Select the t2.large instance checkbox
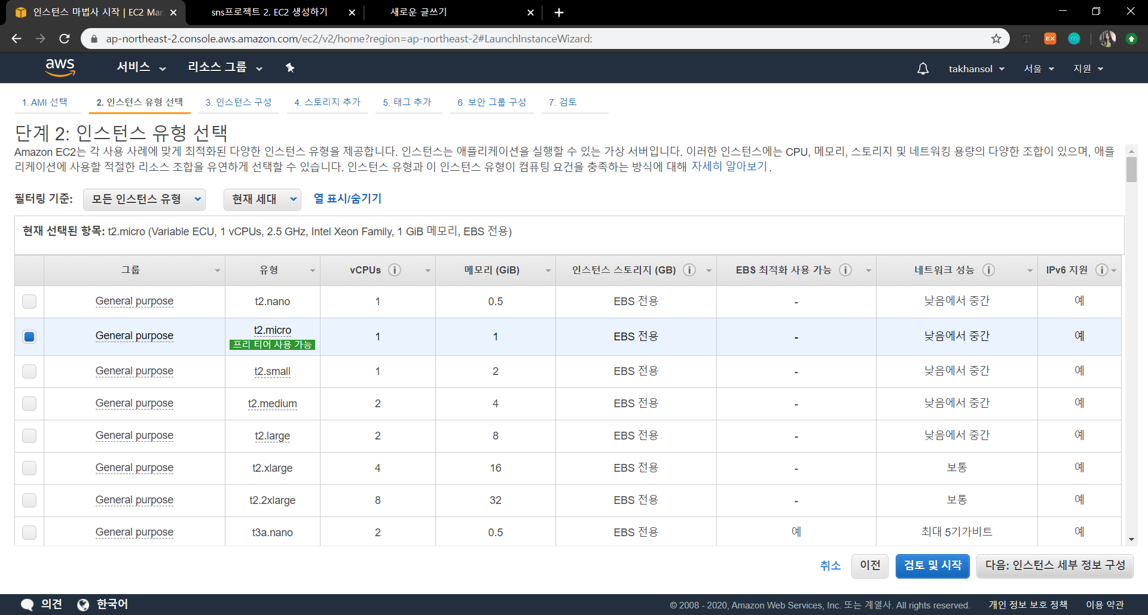The height and width of the screenshot is (615, 1148). (29, 436)
